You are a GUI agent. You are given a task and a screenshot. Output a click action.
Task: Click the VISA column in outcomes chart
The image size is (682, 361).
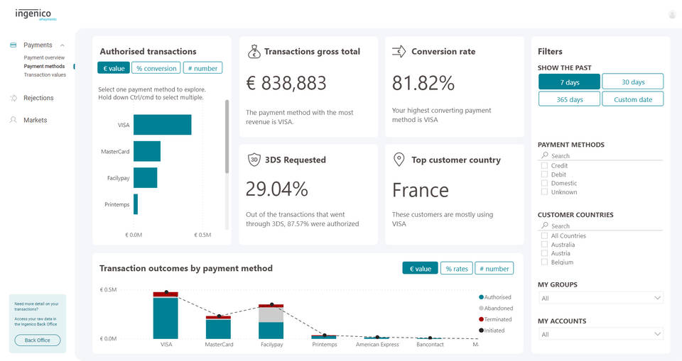(x=166, y=316)
